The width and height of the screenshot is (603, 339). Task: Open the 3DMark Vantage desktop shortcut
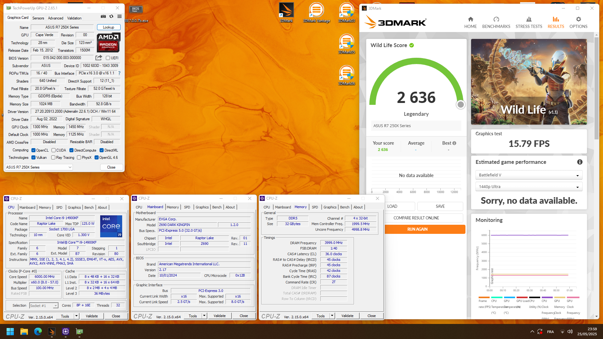[x=316, y=13]
